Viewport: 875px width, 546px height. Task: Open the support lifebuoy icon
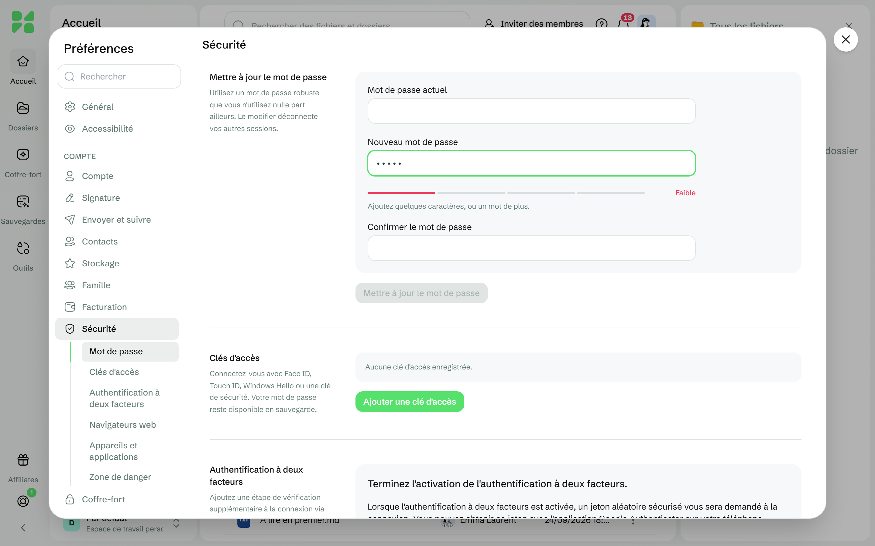[23, 501]
